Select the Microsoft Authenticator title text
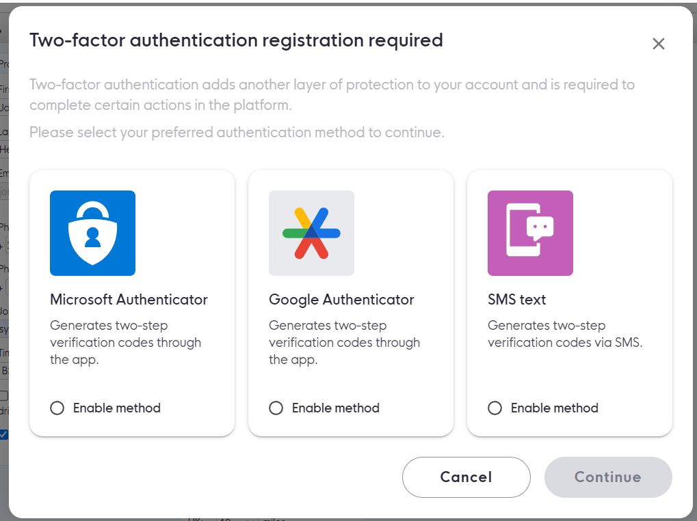Screen dimensions: 697x521 [x=129, y=300]
